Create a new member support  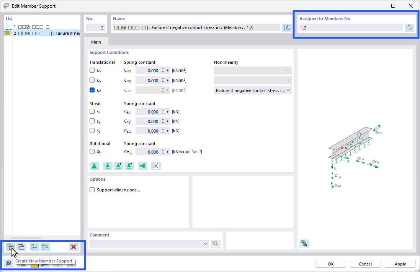pyautogui.click(x=10, y=247)
